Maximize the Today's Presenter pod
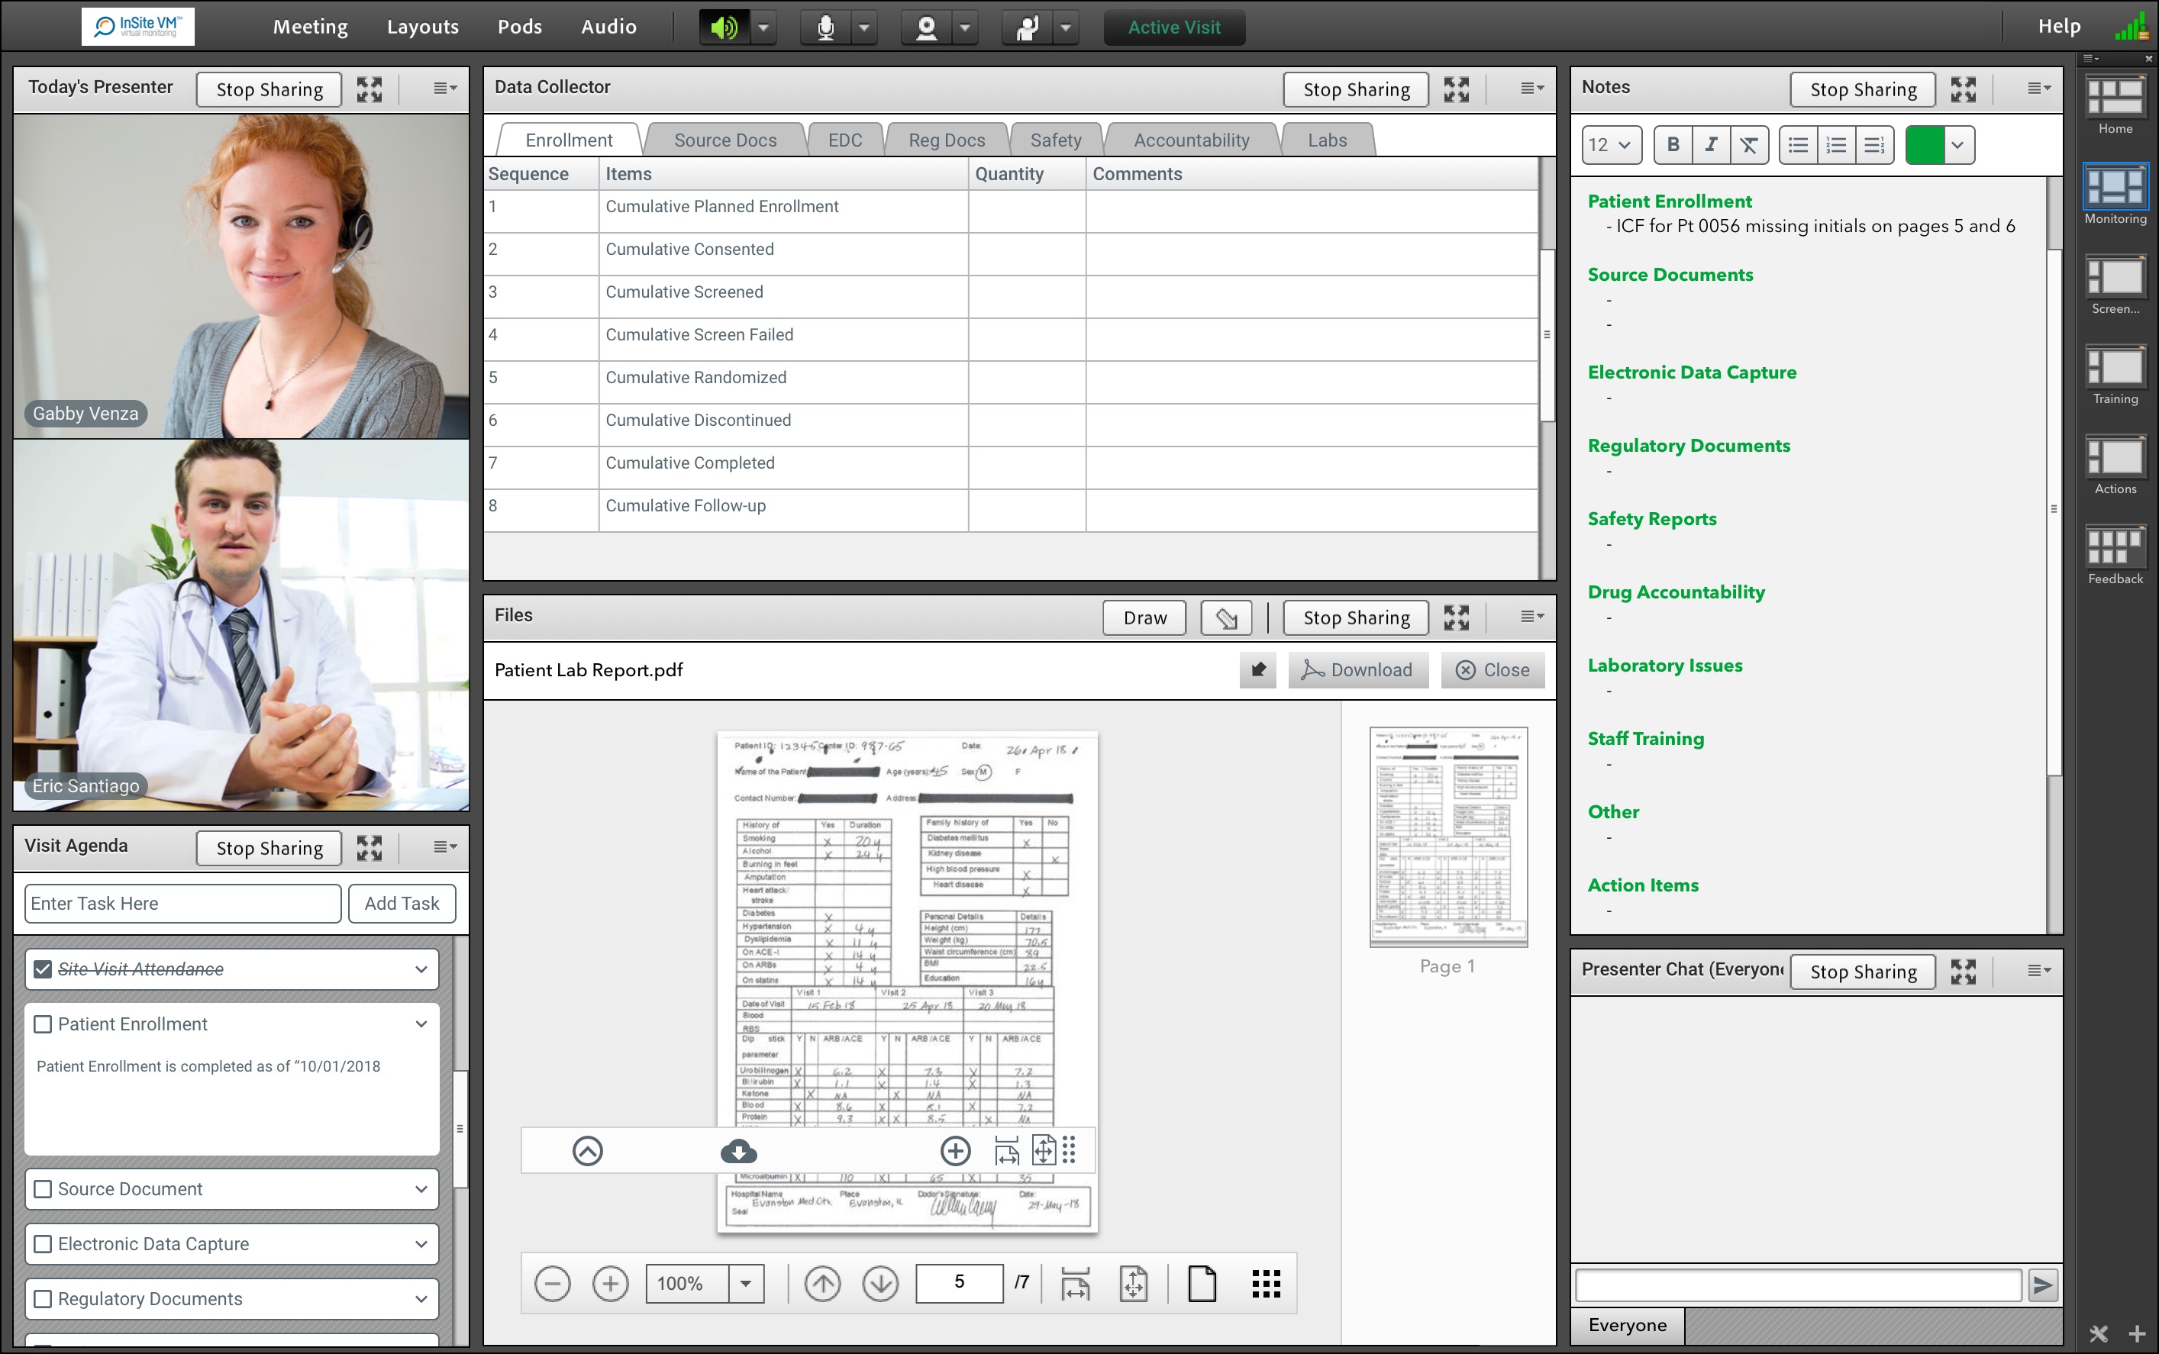2159x1354 pixels. (x=369, y=89)
